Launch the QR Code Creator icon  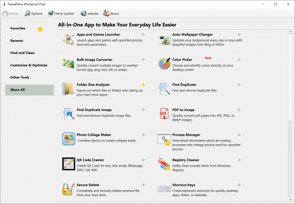69,164
